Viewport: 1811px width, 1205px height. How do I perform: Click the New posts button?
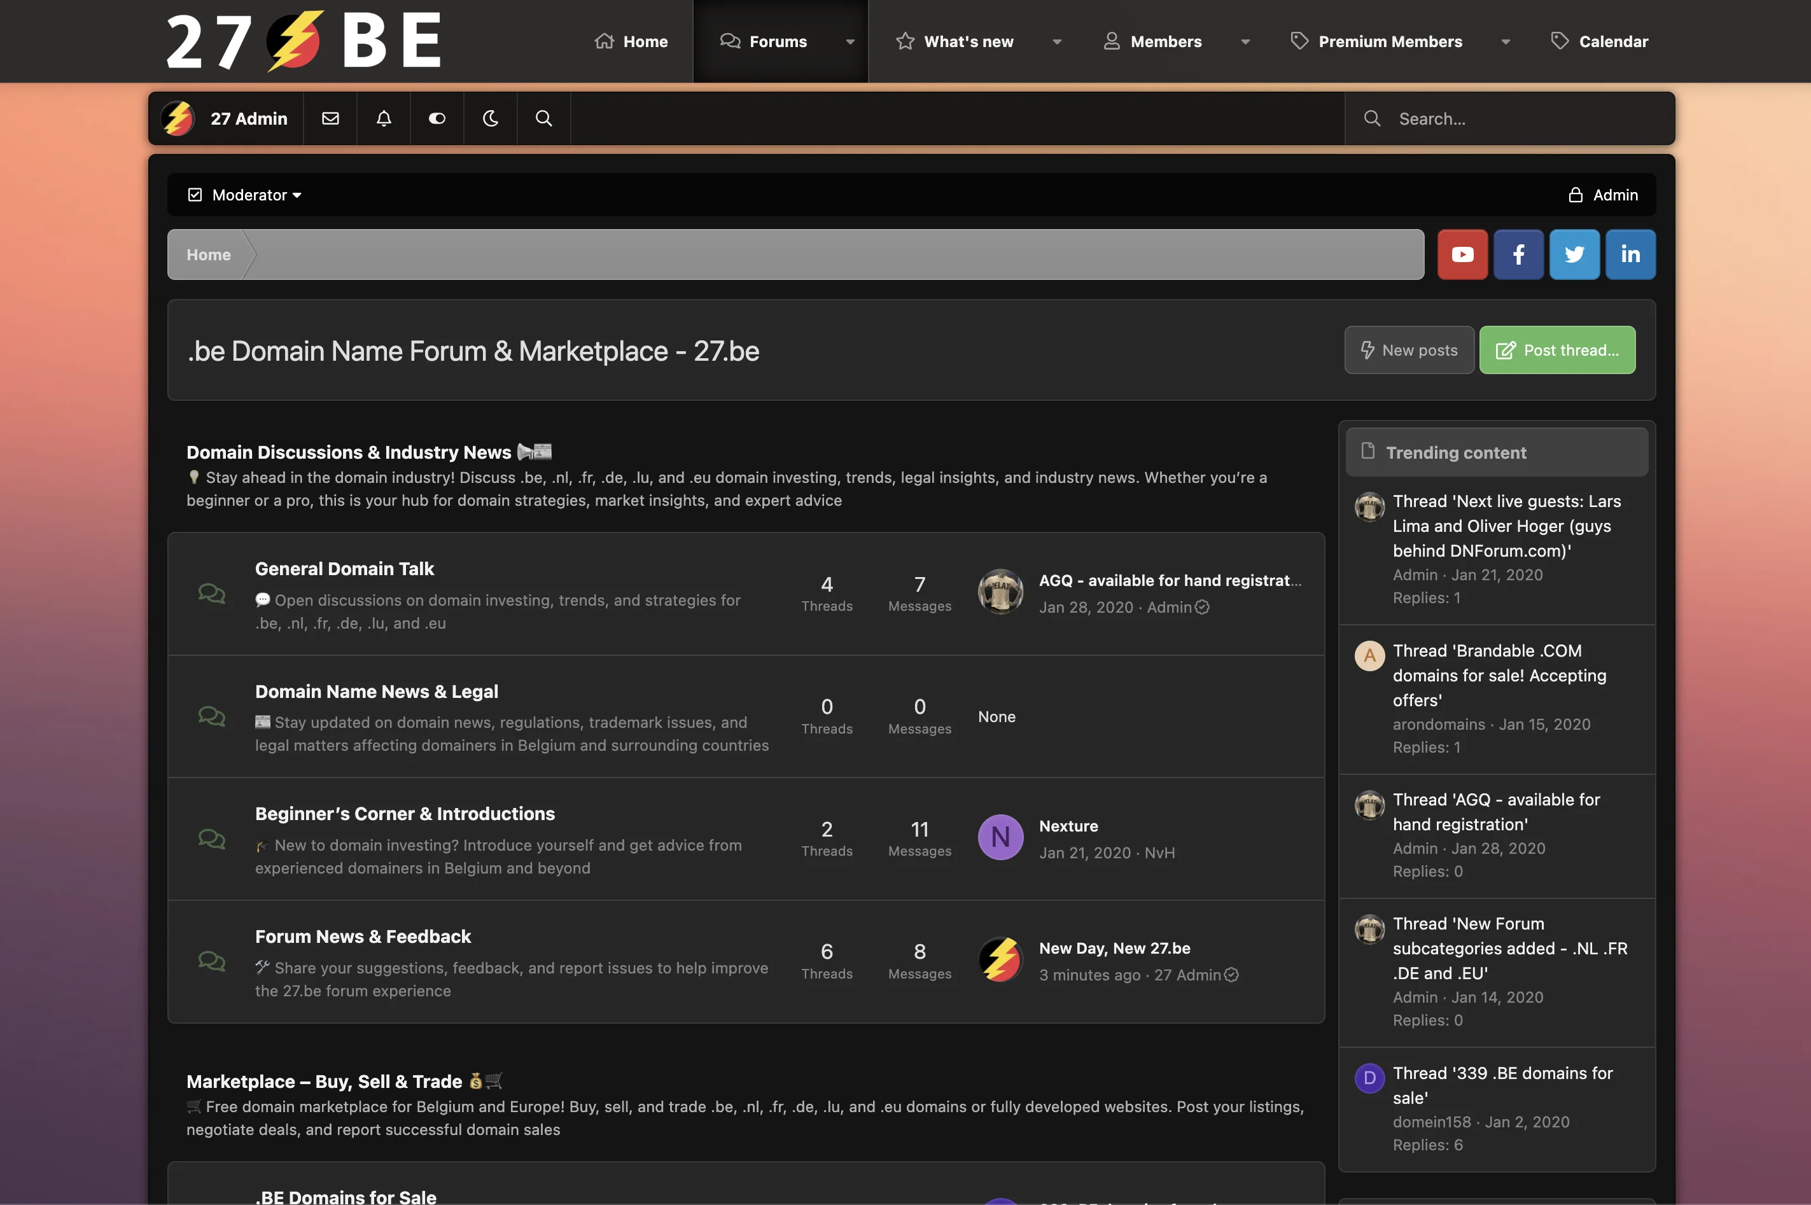point(1409,350)
